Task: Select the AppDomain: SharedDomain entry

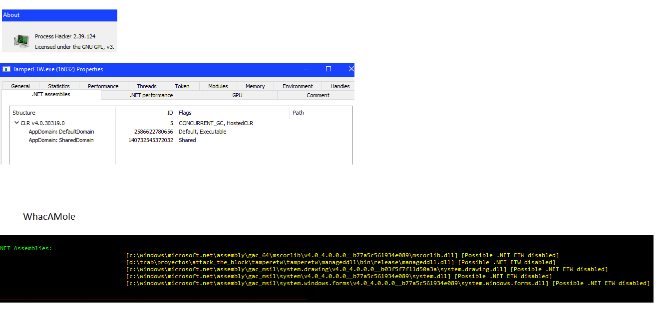Action: tap(61, 140)
